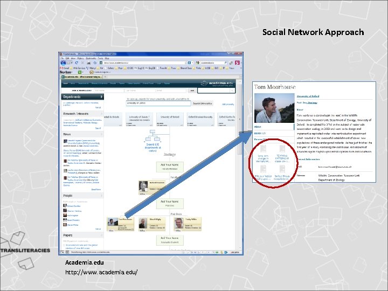
Task: Click Read More link under News
Action: pos(96,189)
